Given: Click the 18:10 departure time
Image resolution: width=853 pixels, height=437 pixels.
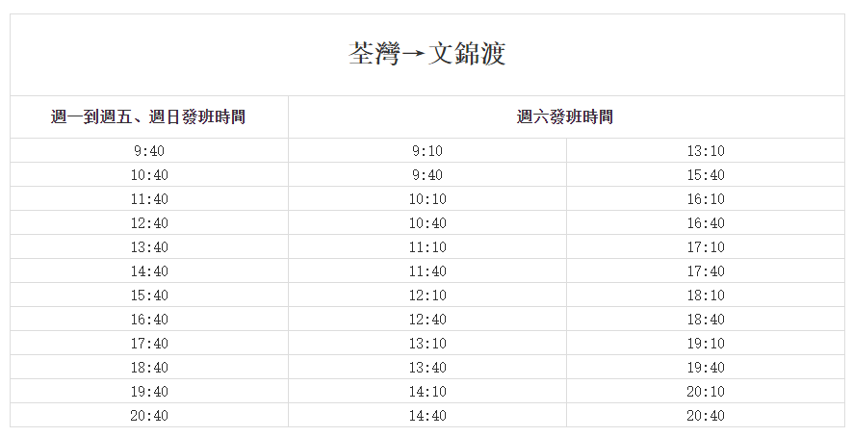Looking at the screenshot, I should 706,296.
